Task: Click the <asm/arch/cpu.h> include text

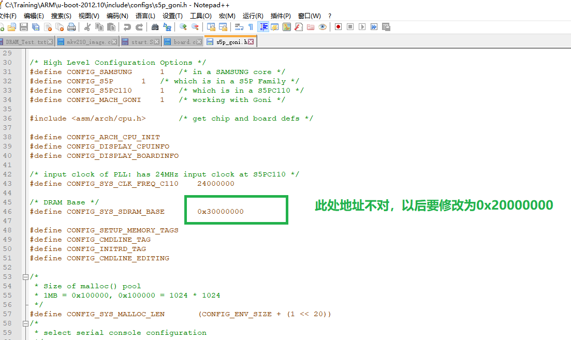Action: coord(109,119)
